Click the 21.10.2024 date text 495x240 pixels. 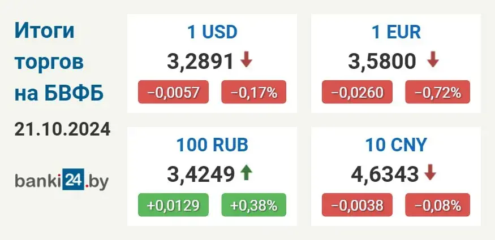tap(62, 129)
